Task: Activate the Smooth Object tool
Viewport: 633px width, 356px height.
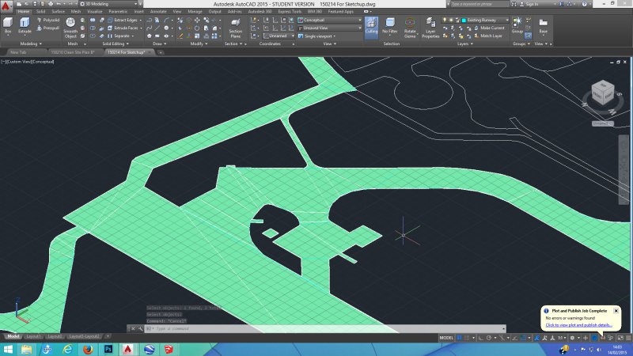Action: (70, 29)
